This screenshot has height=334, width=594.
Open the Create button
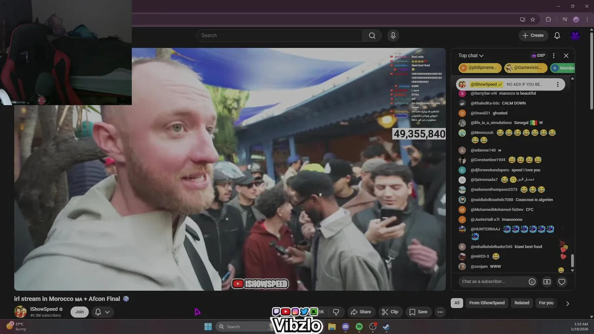pos(533,35)
